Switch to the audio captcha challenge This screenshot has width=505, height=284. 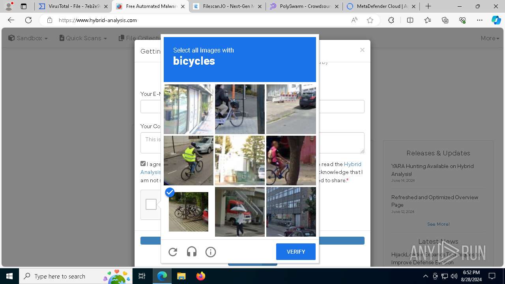coord(192,252)
